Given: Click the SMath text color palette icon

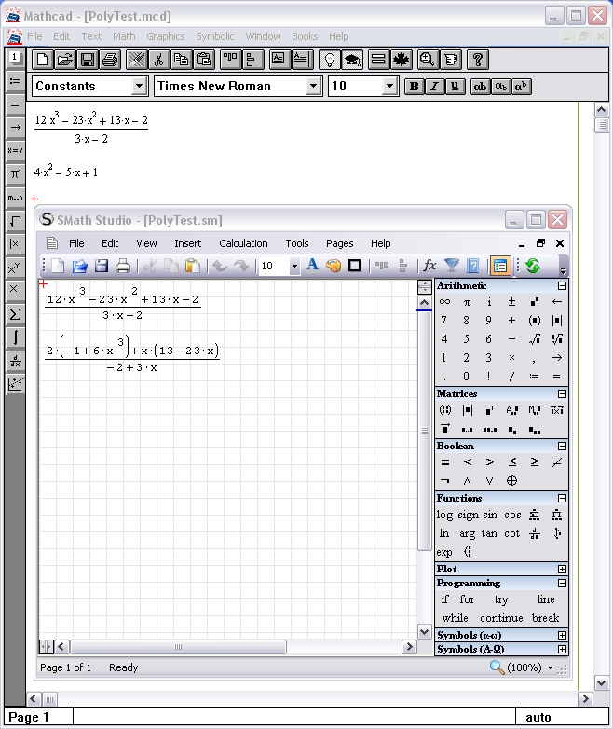Looking at the screenshot, I should click(334, 267).
